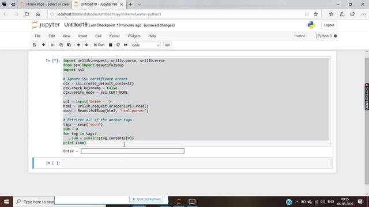Open the tab list chevron

(x=139, y=4)
